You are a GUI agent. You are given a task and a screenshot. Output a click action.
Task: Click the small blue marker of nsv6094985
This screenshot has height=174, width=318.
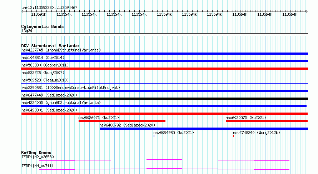(154, 136)
